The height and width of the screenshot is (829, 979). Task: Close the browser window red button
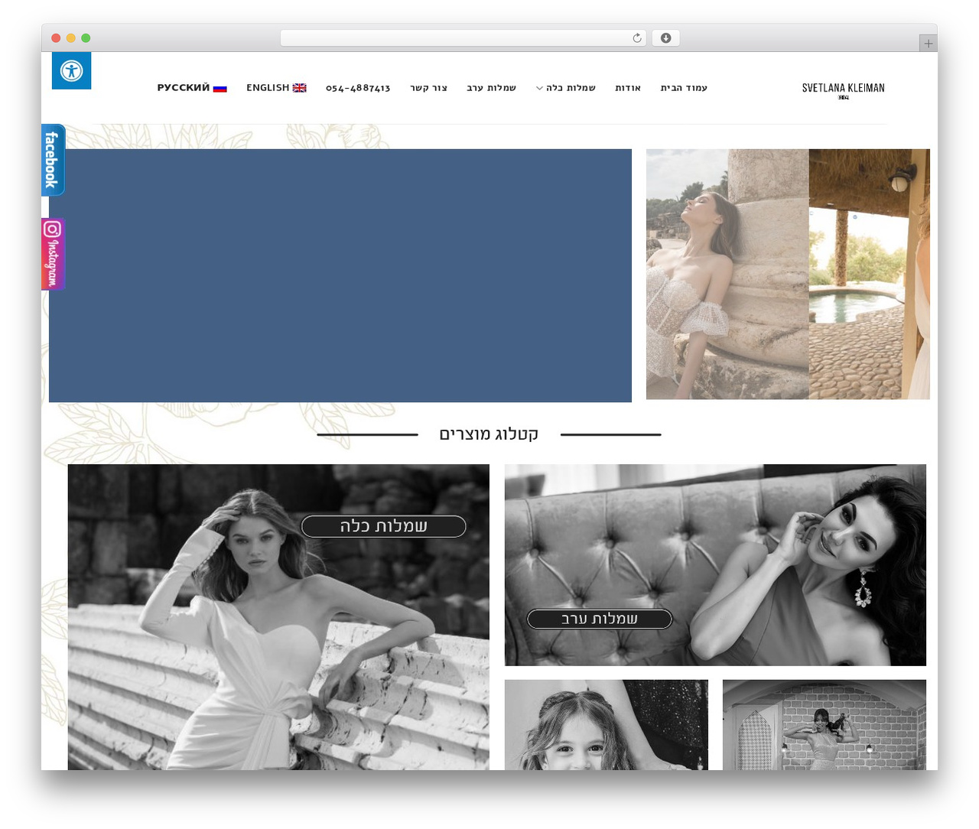tap(56, 38)
